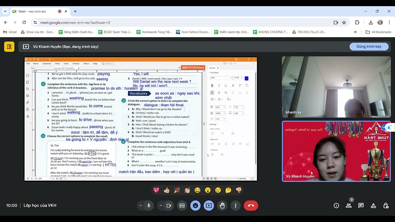
Task: Open View menu in PDF editor
Action: pyautogui.click(x=57, y=64)
